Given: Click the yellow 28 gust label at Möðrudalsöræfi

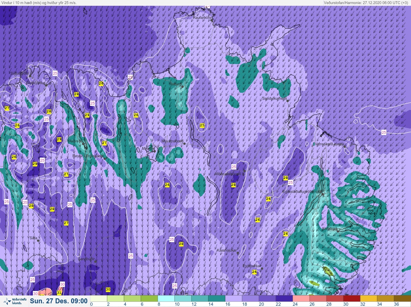Looking at the screenshot, I should tap(233, 185).
